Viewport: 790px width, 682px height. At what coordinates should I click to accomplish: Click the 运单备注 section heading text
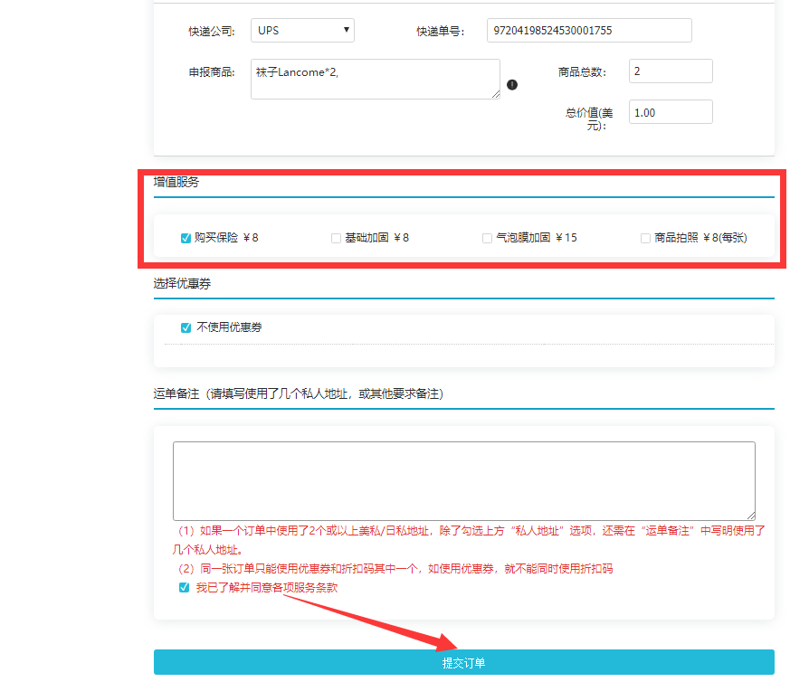(x=176, y=394)
